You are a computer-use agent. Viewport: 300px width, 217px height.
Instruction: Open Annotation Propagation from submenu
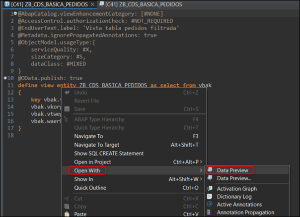(247, 212)
